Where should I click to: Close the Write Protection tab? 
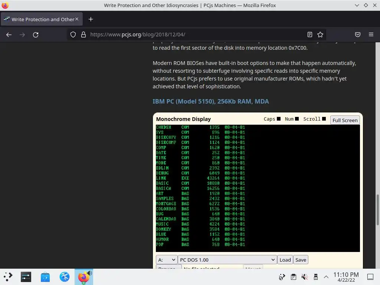click(x=77, y=19)
